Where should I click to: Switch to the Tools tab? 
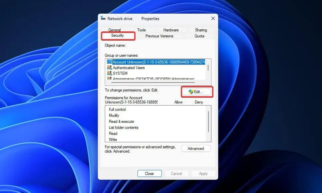pyautogui.click(x=141, y=30)
